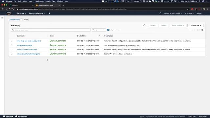
Task: Toggle the View nested switch
Action: click(x=108, y=30)
